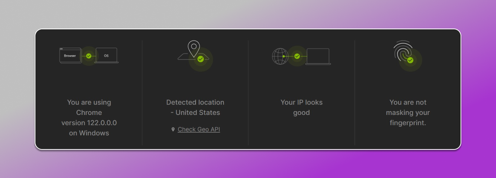Click the green checkmark on the location map

[x=201, y=59]
